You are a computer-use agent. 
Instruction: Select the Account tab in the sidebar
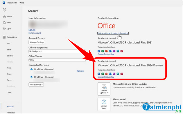10,106
